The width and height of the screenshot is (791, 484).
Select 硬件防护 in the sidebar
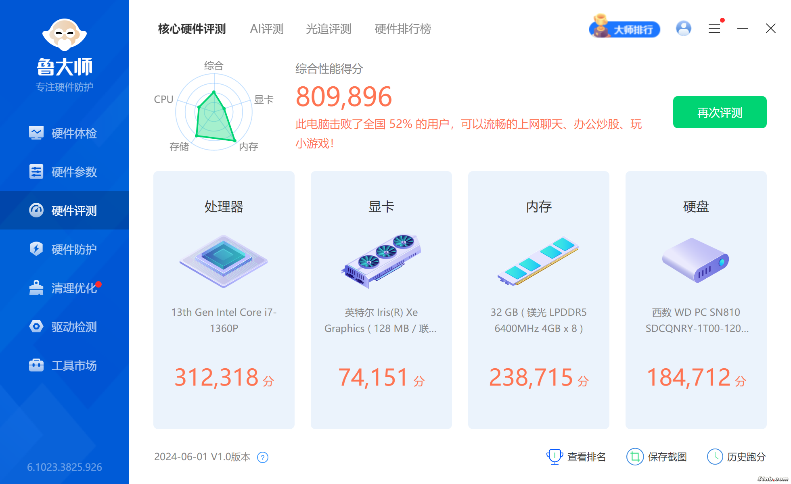click(x=65, y=249)
